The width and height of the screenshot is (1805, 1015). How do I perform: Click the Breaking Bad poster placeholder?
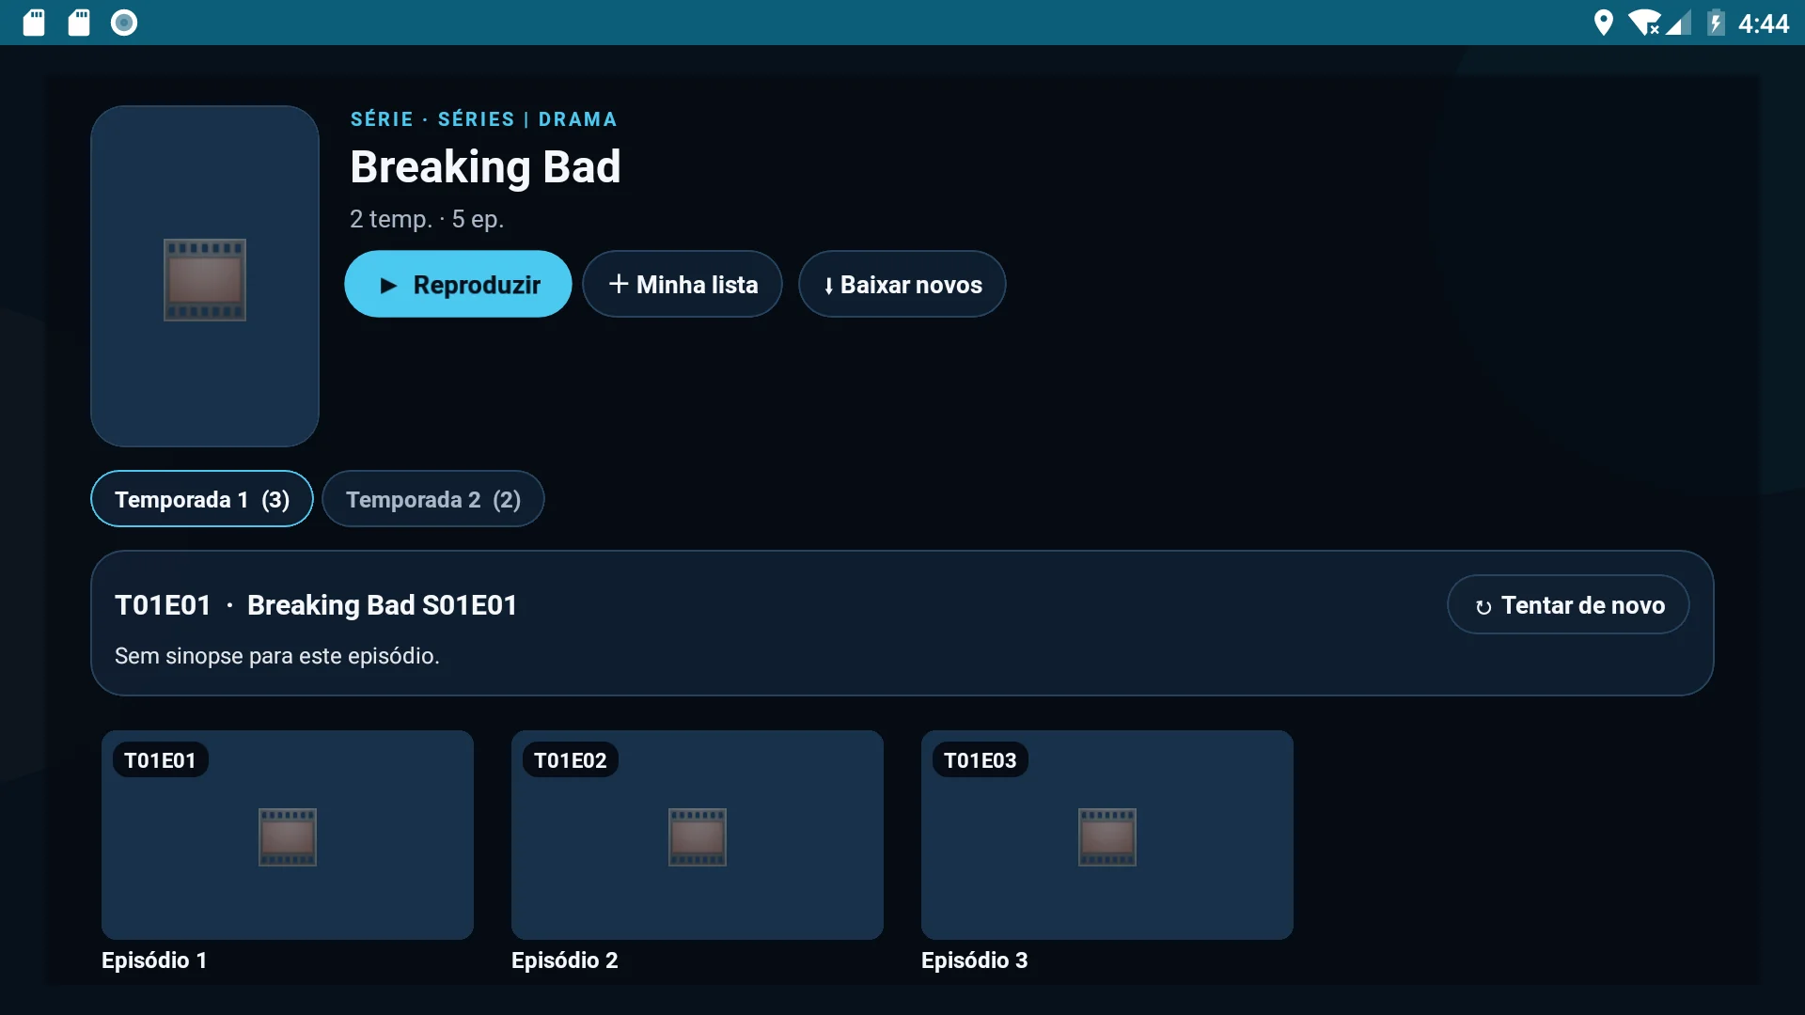205,276
